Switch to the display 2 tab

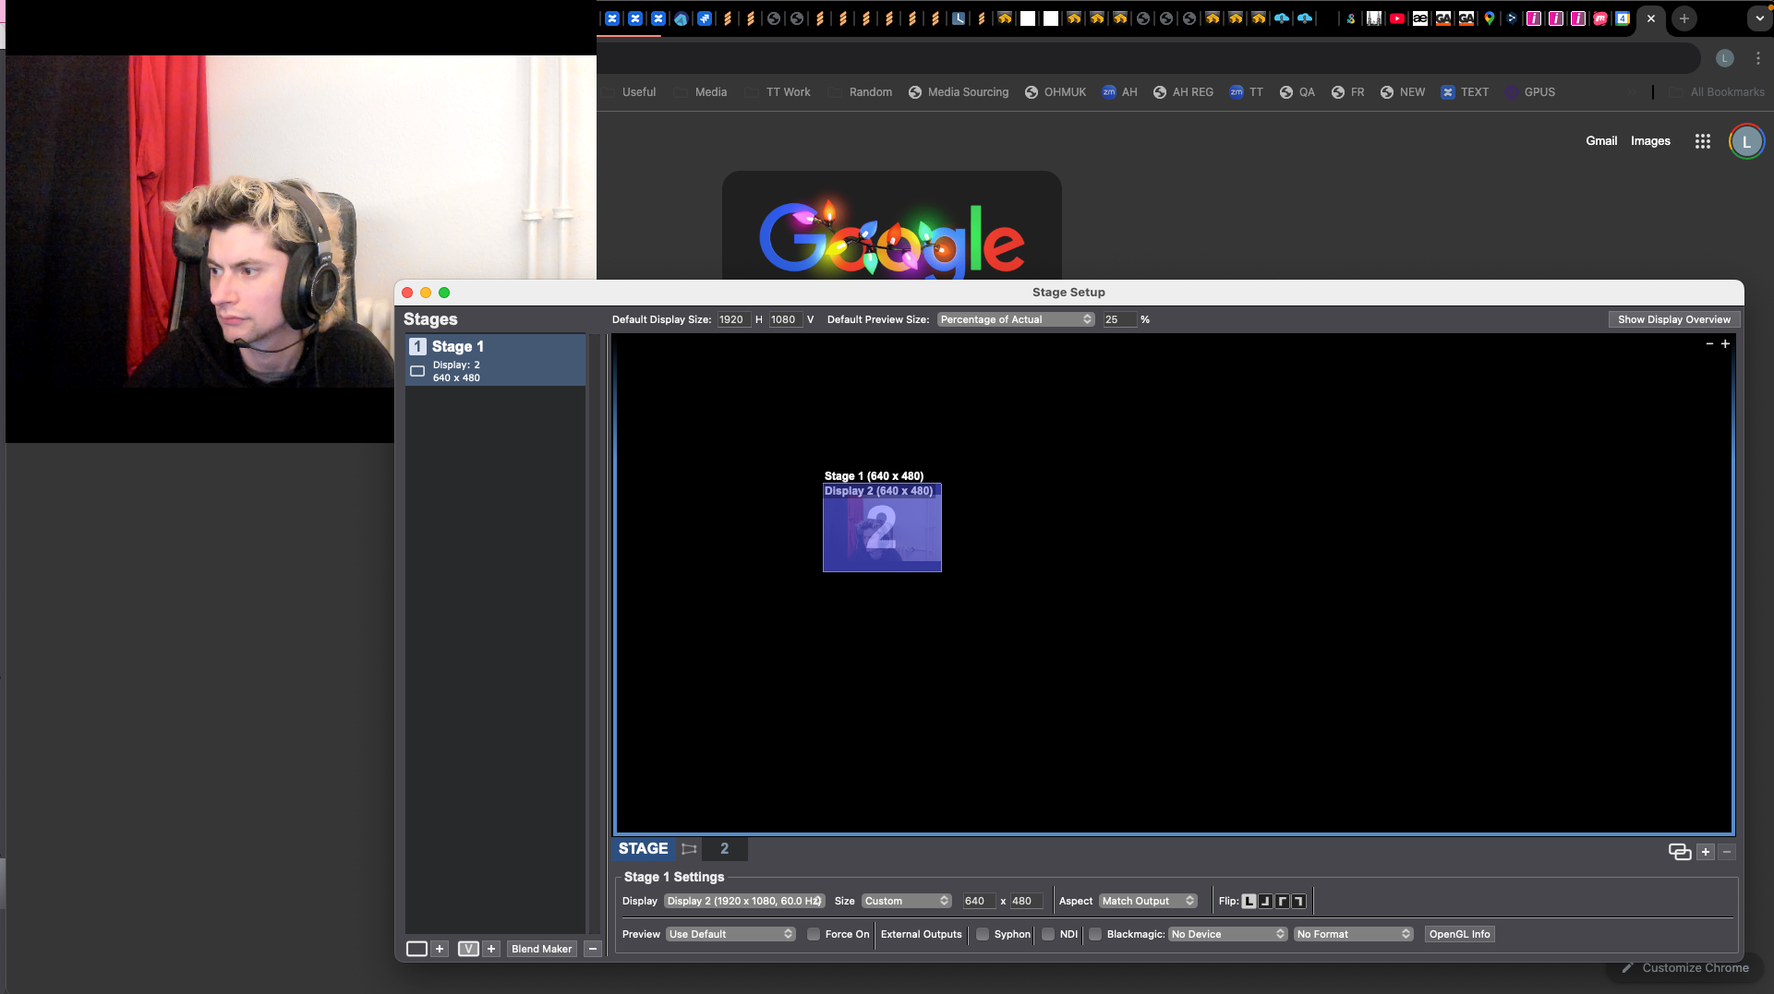click(724, 849)
